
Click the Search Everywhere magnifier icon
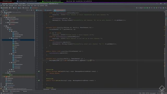point(166,8)
